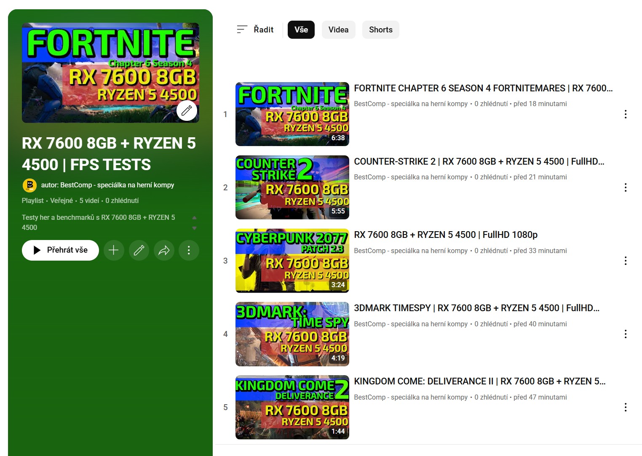Click the 3DMark Time Spy 4:19 thumbnail
Viewport: 642px width, 456px height.
pyautogui.click(x=292, y=334)
